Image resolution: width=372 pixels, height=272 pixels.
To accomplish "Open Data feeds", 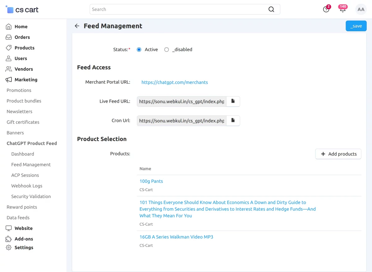I will pos(18,218).
